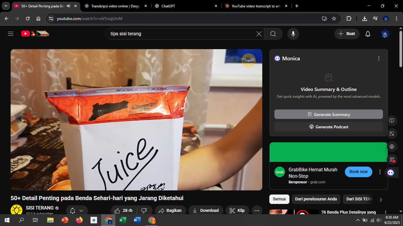The image size is (403, 226).
Task: Open a new browser tab
Action: click(297, 6)
